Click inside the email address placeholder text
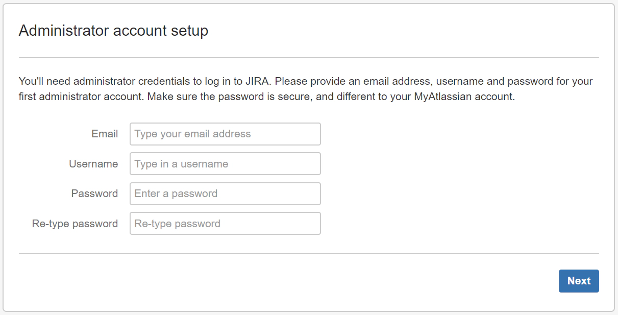 (x=191, y=134)
